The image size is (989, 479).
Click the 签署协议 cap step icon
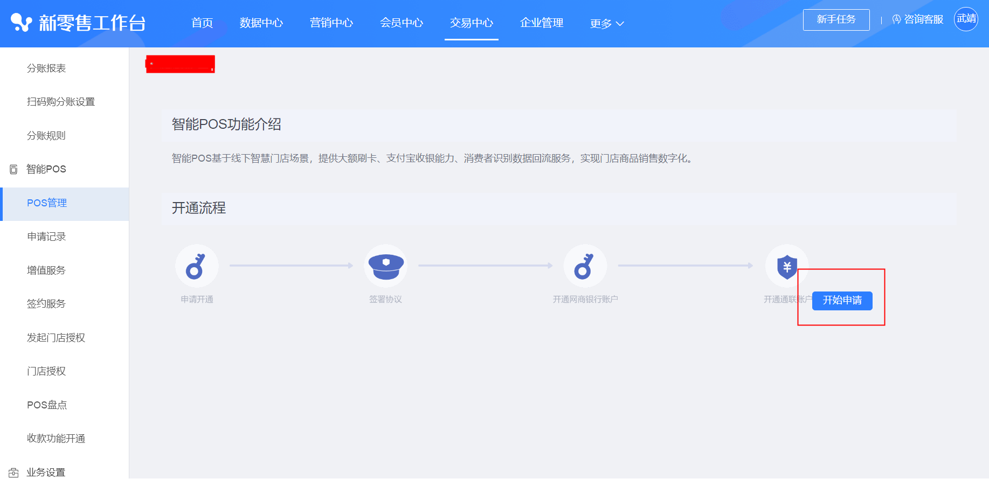point(386,266)
